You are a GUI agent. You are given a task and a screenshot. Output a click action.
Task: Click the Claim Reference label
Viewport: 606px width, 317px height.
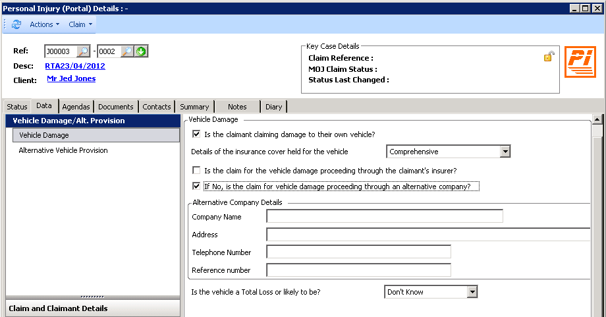pyautogui.click(x=341, y=58)
